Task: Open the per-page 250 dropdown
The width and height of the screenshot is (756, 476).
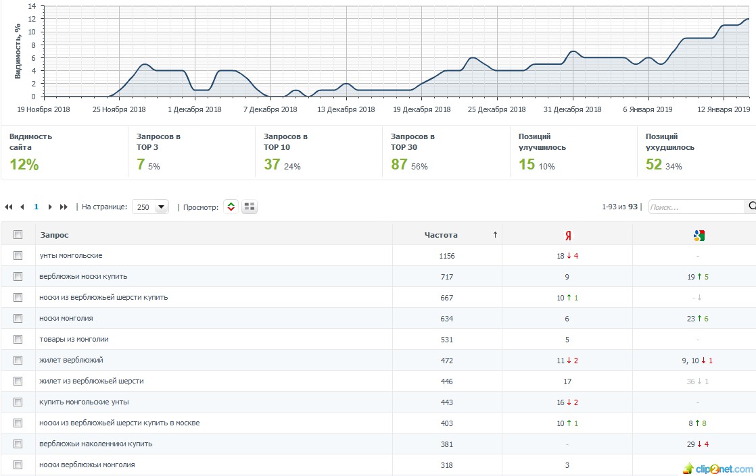Action: 150,207
